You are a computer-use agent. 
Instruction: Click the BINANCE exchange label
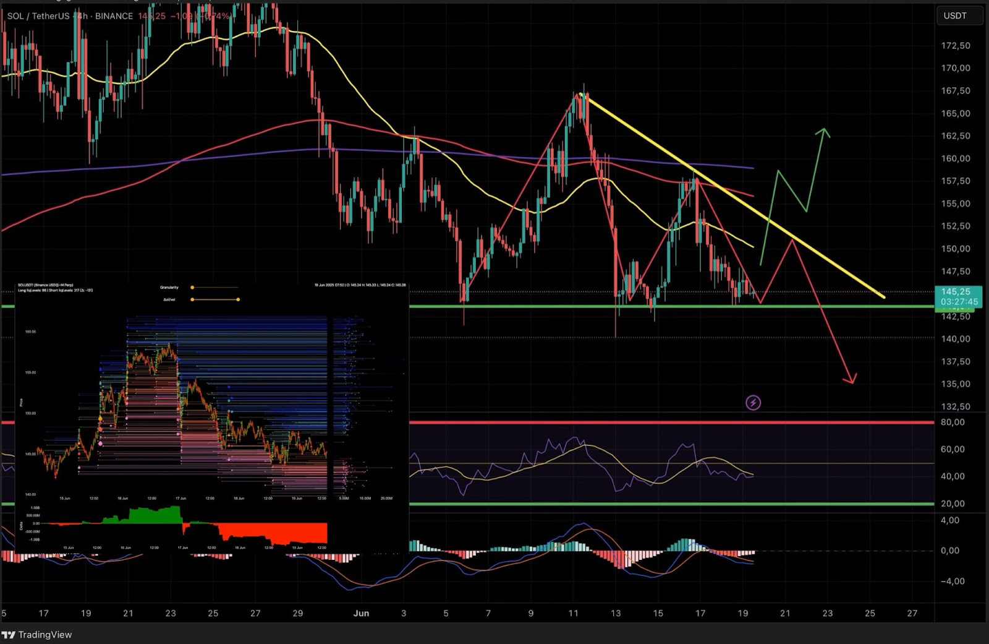click(114, 15)
